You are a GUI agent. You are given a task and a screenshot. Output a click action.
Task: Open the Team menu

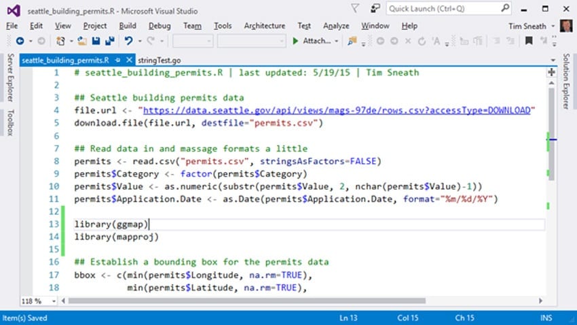tap(193, 26)
